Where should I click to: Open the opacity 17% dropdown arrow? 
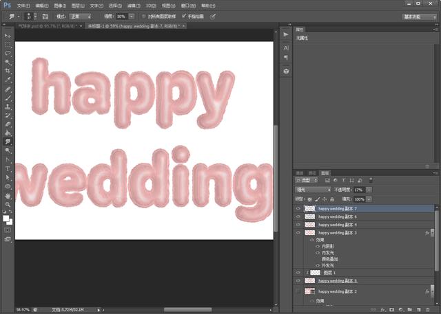[369, 190]
